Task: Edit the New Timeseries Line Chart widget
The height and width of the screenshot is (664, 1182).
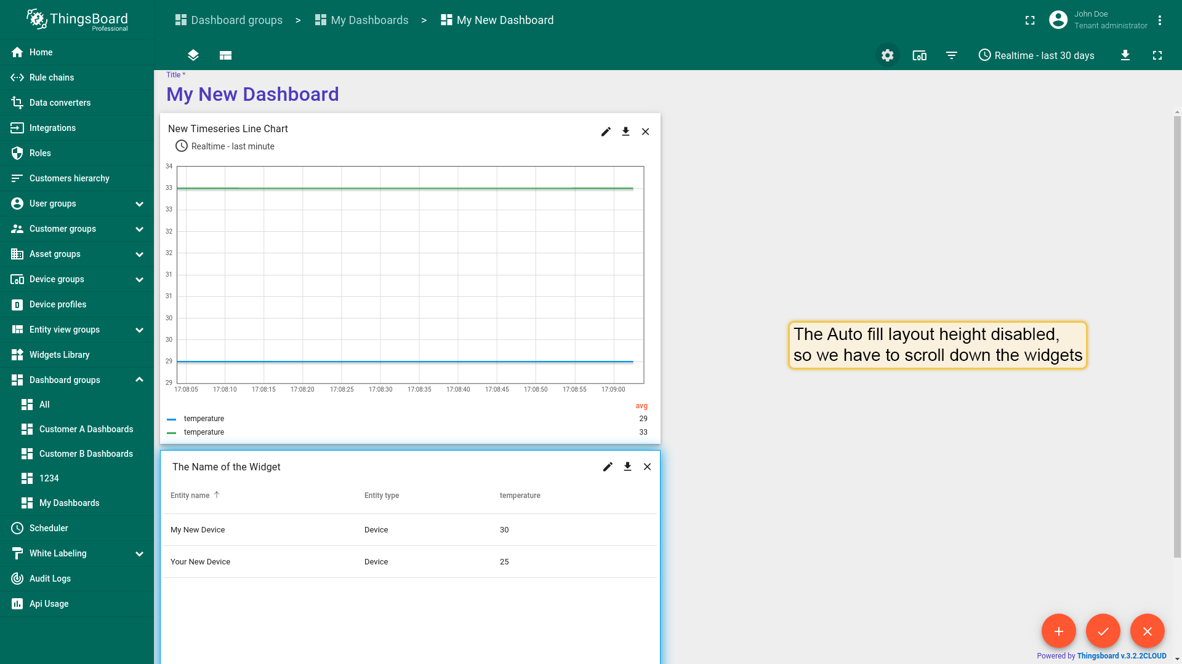Action: (606, 132)
